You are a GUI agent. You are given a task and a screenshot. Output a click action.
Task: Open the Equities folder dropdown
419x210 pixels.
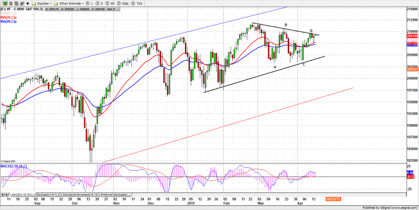click(42, 3)
